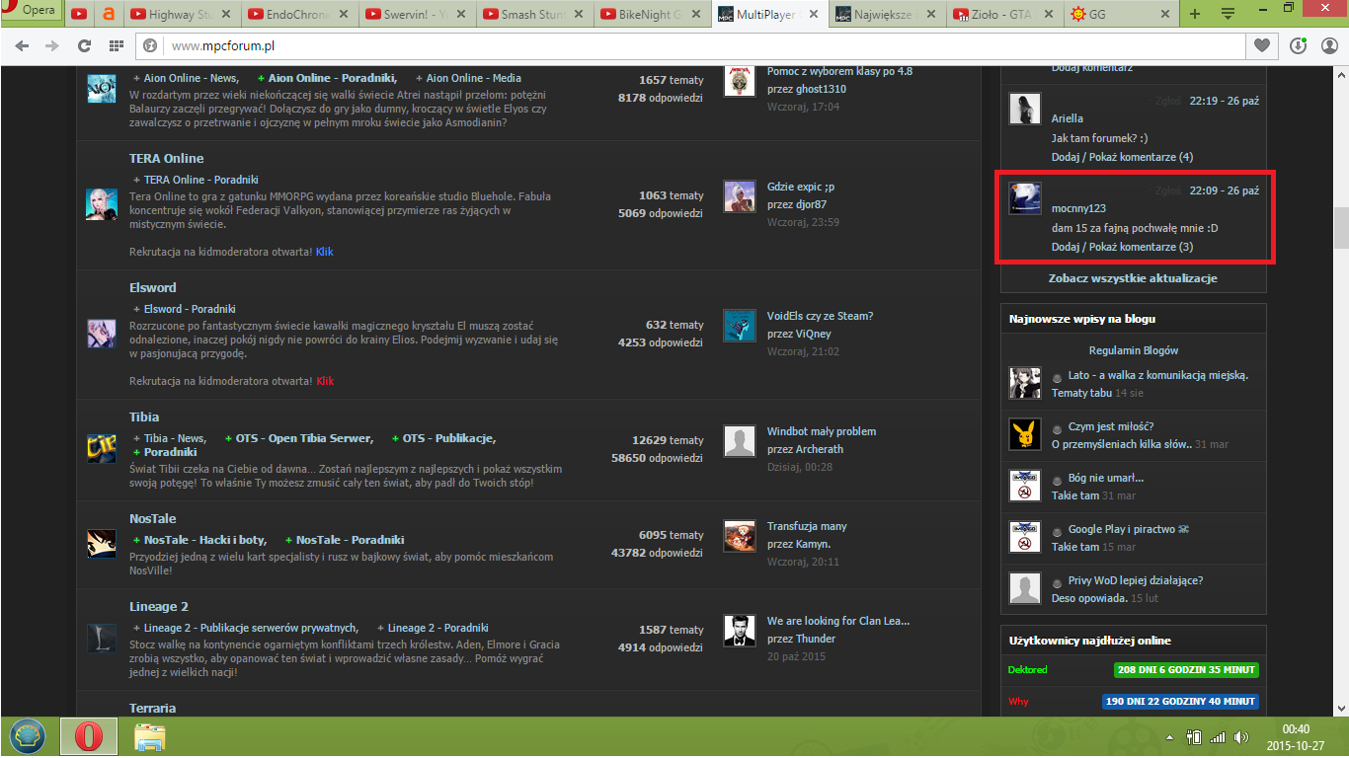This screenshot has width=1349, height=758.
Task: Click avatar beside 'Pomoc z wyborem klasy' post
Action: click(740, 80)
